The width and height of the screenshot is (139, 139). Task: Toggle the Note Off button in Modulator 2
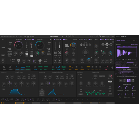pos(42,93)
